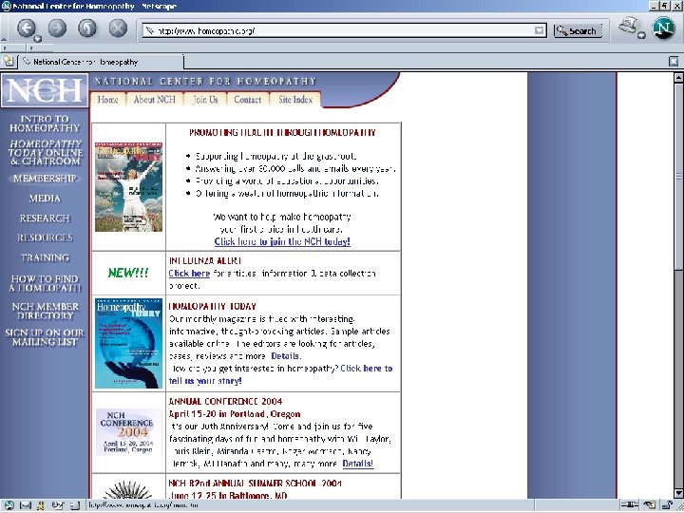Viewport: 684px width, 513px height.
Task: Open a new tab with the new-tab icon
Action: pyautogui.click(x=8, y=62)
